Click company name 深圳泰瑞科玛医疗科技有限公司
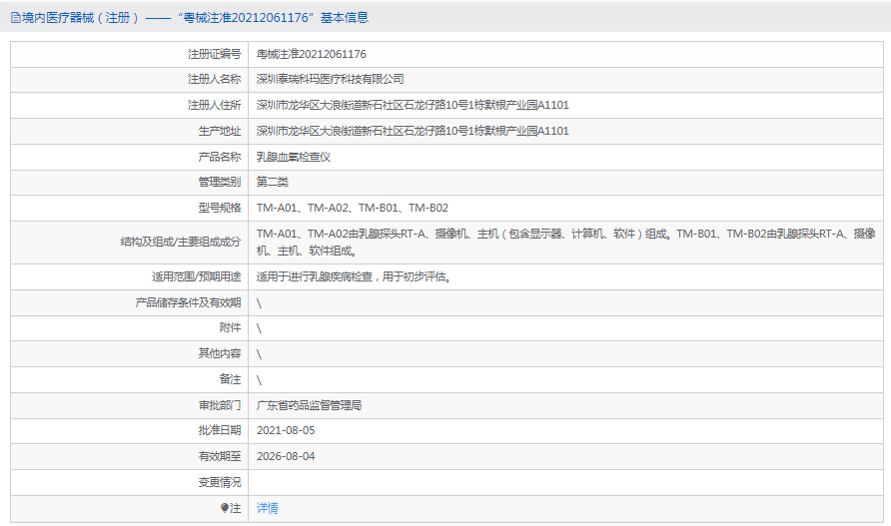 click(x=331, y=79)
